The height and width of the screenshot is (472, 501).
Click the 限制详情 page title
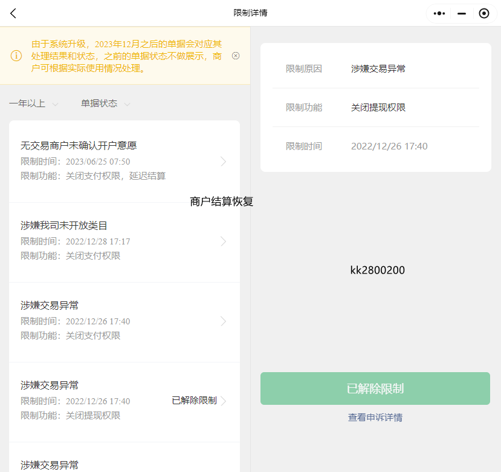coord(250,13)
